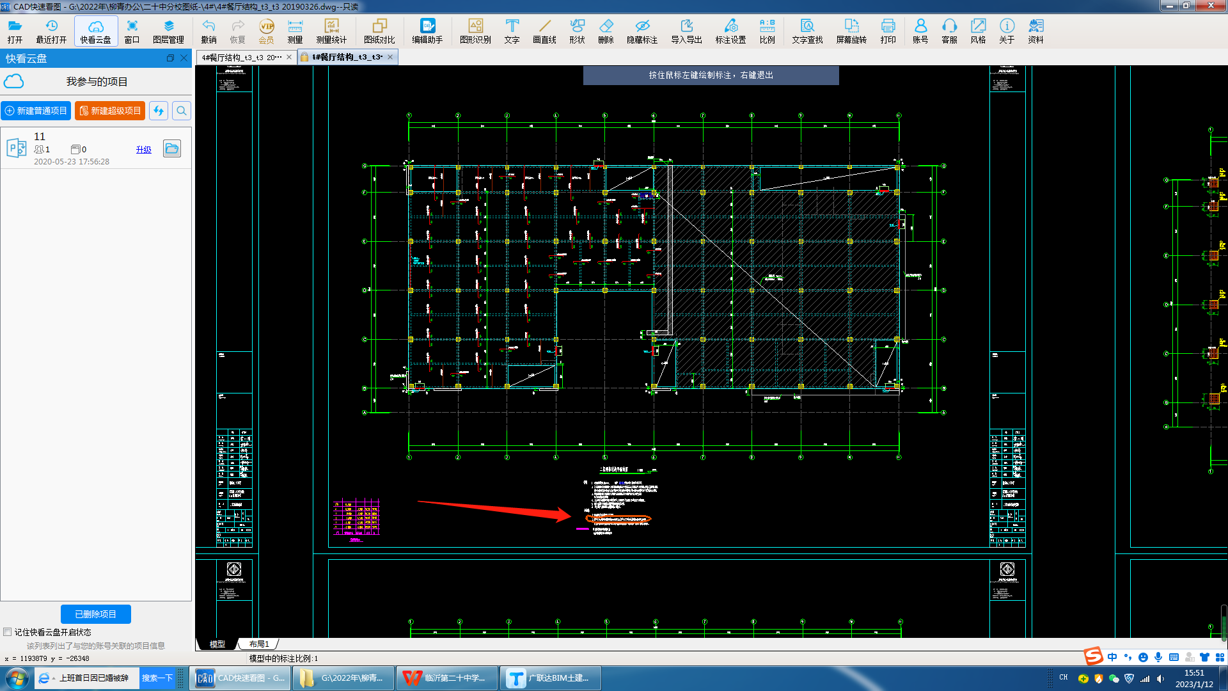The height and width of the screenshot is (691, 1228).
Task: Open the 资料 resources icon
Action: click(1035, 31)
